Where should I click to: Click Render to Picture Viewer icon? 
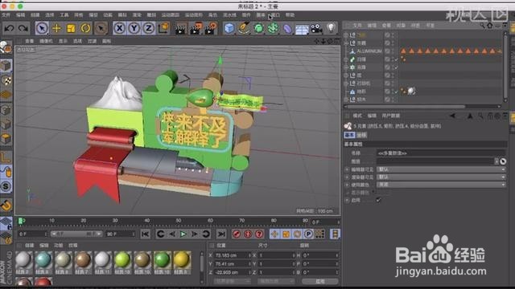196,29
